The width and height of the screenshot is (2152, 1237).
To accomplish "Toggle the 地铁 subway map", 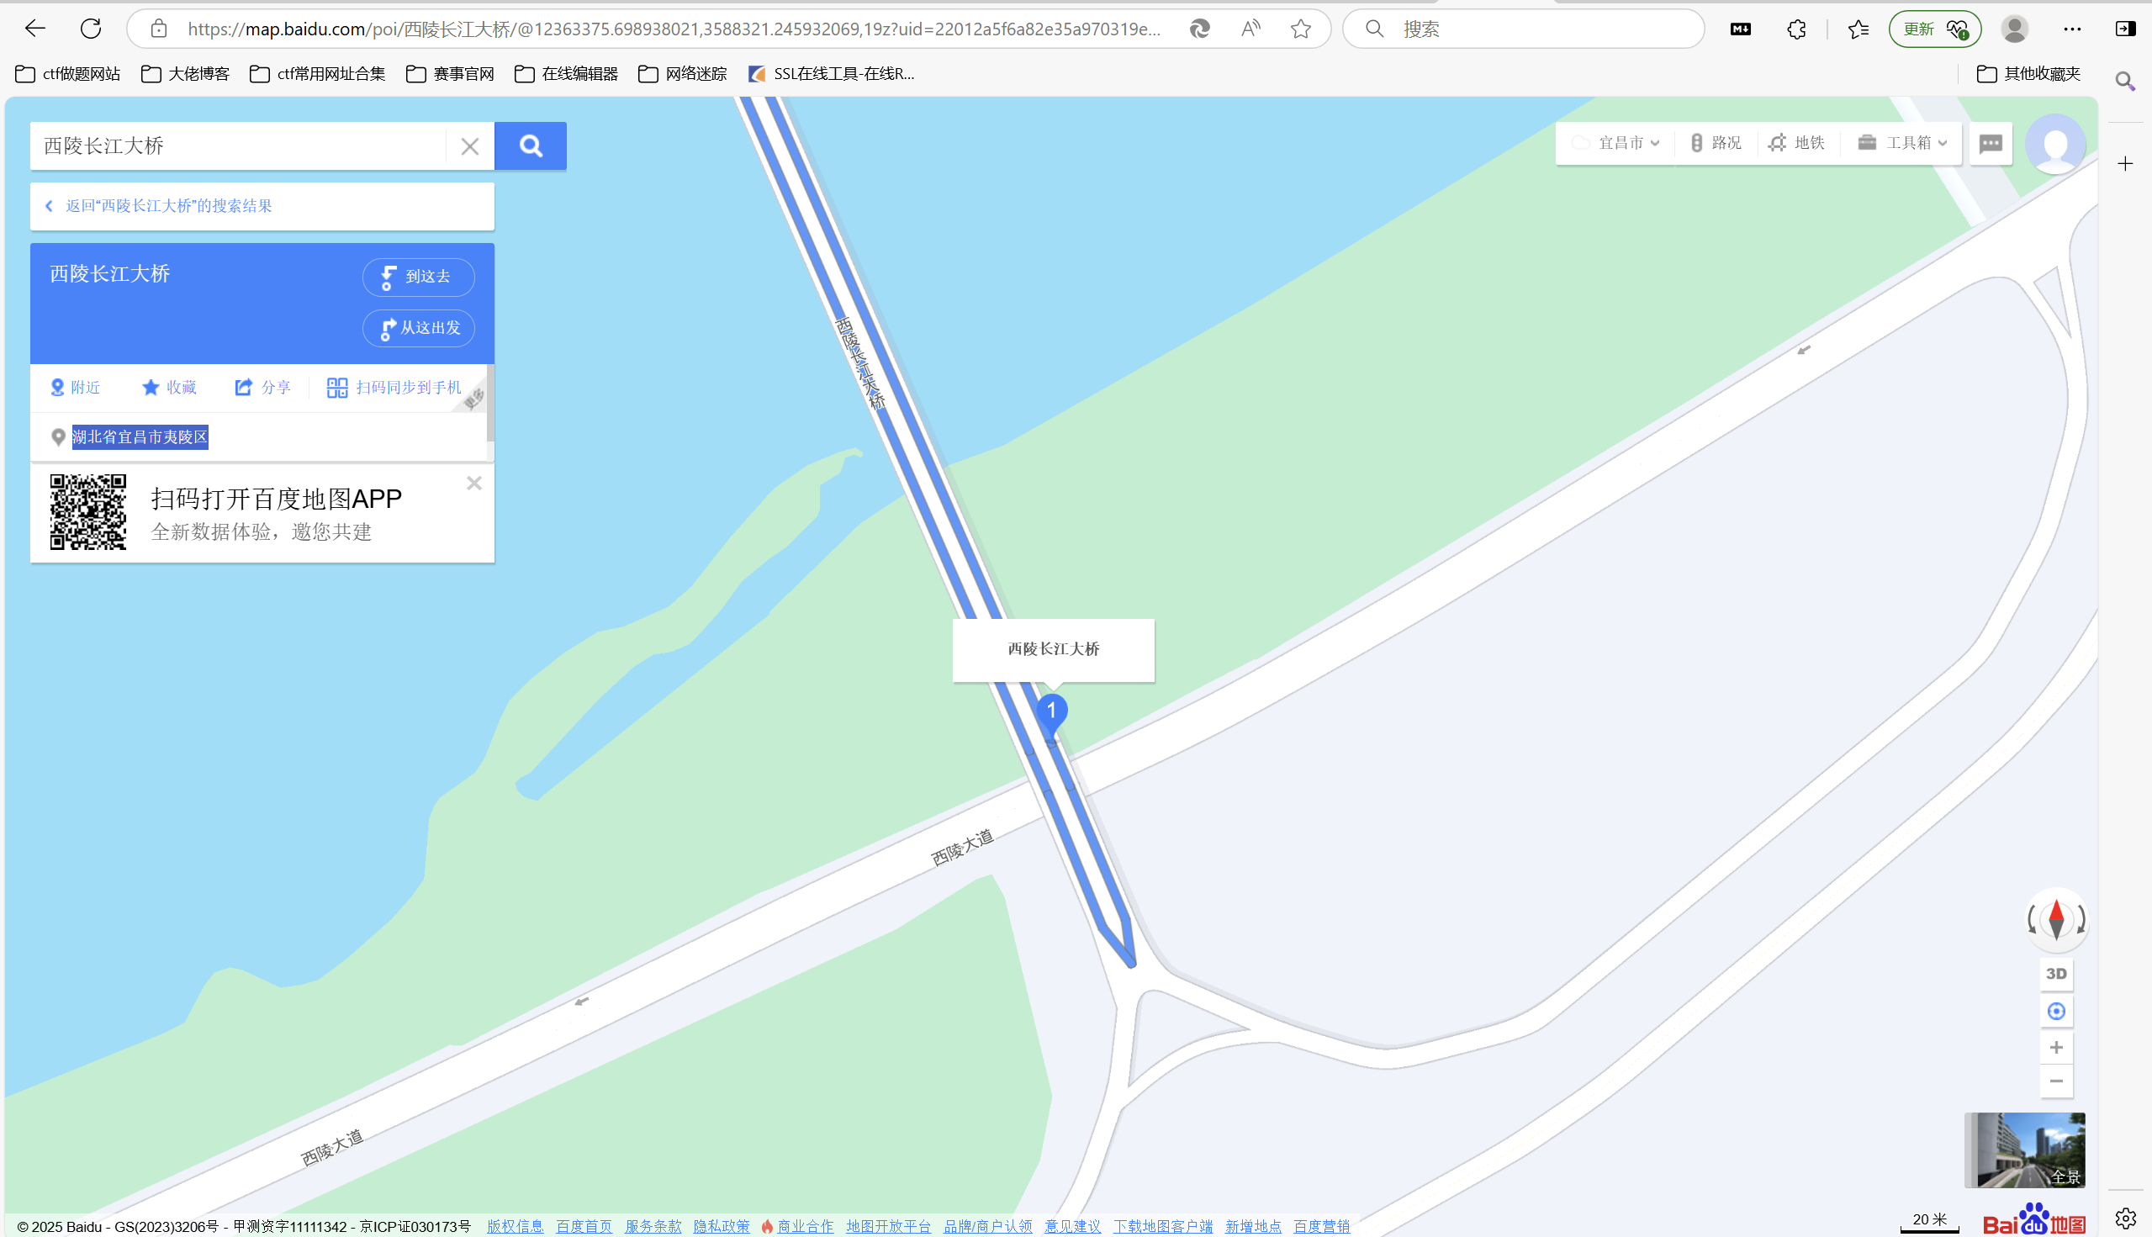I will 1797,143.
